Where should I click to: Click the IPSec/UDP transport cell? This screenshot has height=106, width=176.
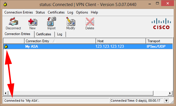(x=156, y=47)
